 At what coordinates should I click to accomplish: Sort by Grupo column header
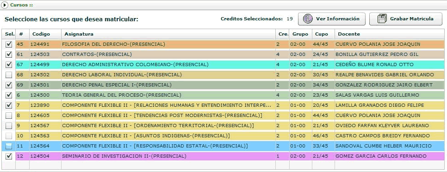click(301, 34)
